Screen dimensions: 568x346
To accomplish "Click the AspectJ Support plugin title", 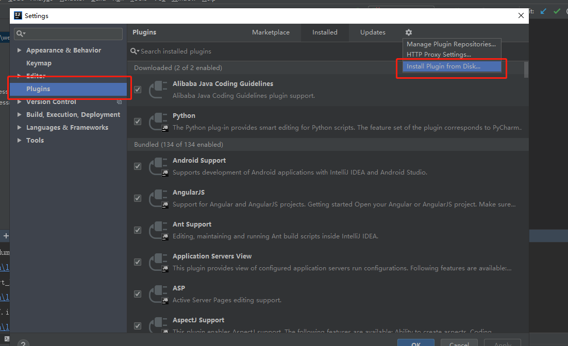I will 198,320.
